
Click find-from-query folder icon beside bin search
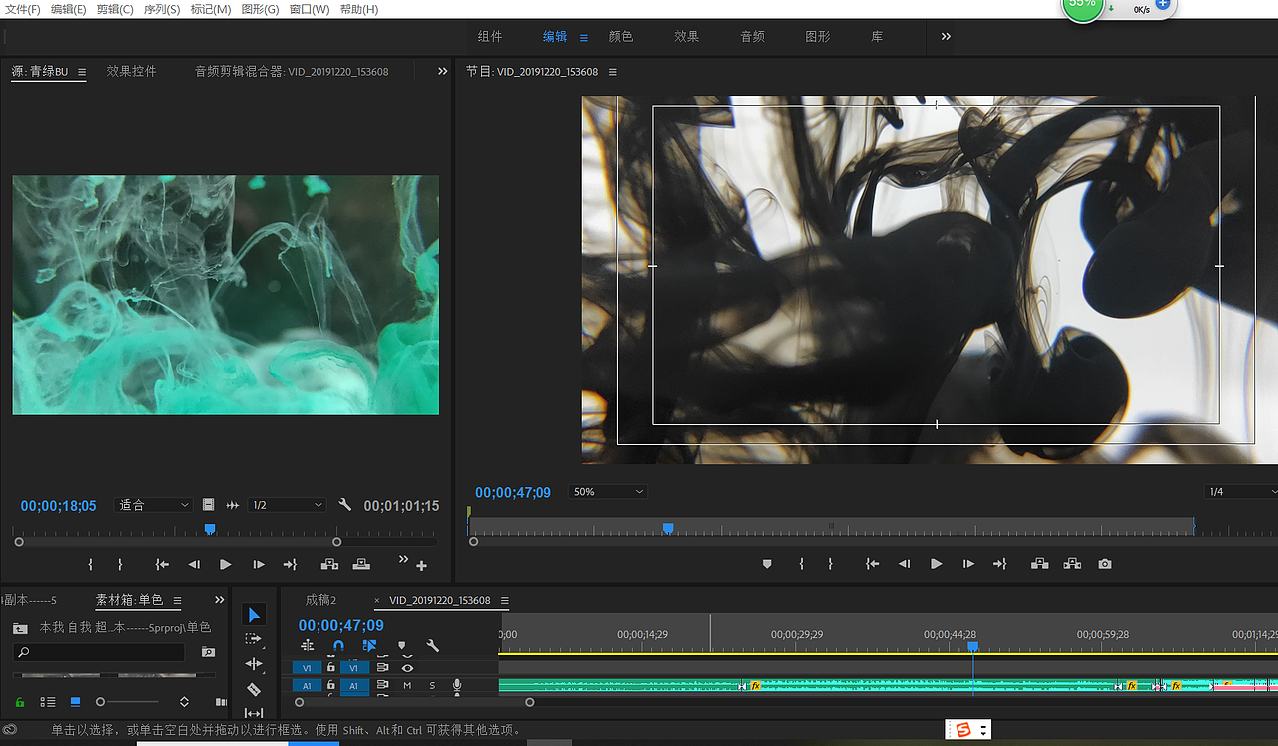209,652
